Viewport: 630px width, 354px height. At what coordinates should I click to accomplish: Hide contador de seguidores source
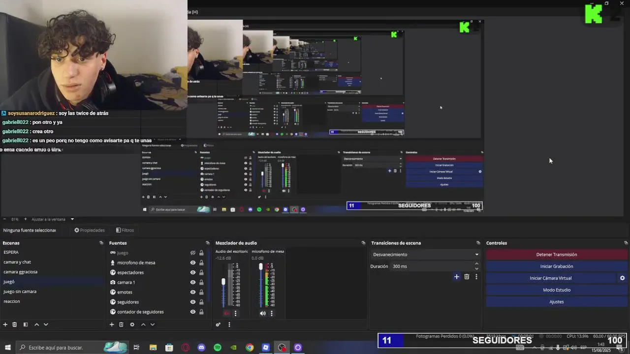(193, 312)
